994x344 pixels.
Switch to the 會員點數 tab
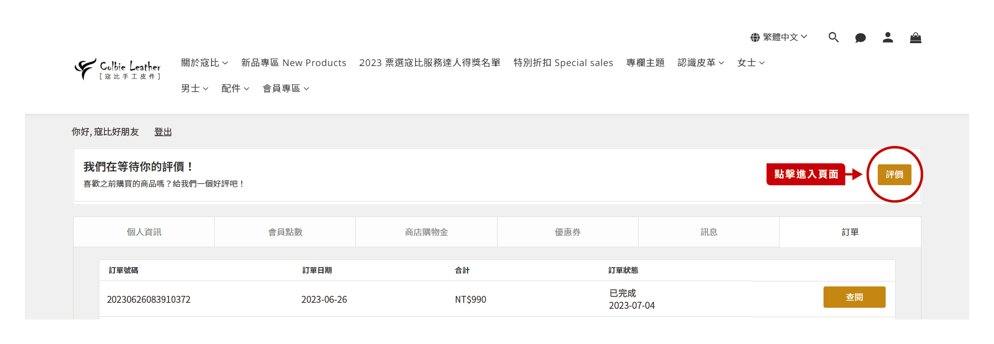pyautogui.click(x=285, y=232)
